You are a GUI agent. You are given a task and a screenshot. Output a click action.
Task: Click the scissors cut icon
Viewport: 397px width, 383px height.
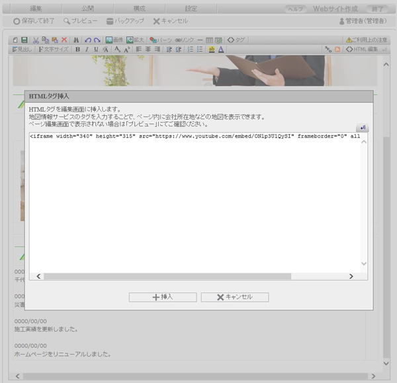36,40
